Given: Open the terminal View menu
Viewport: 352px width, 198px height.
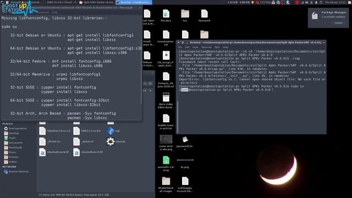Looking at the screenshot, I should coord(195,47).
